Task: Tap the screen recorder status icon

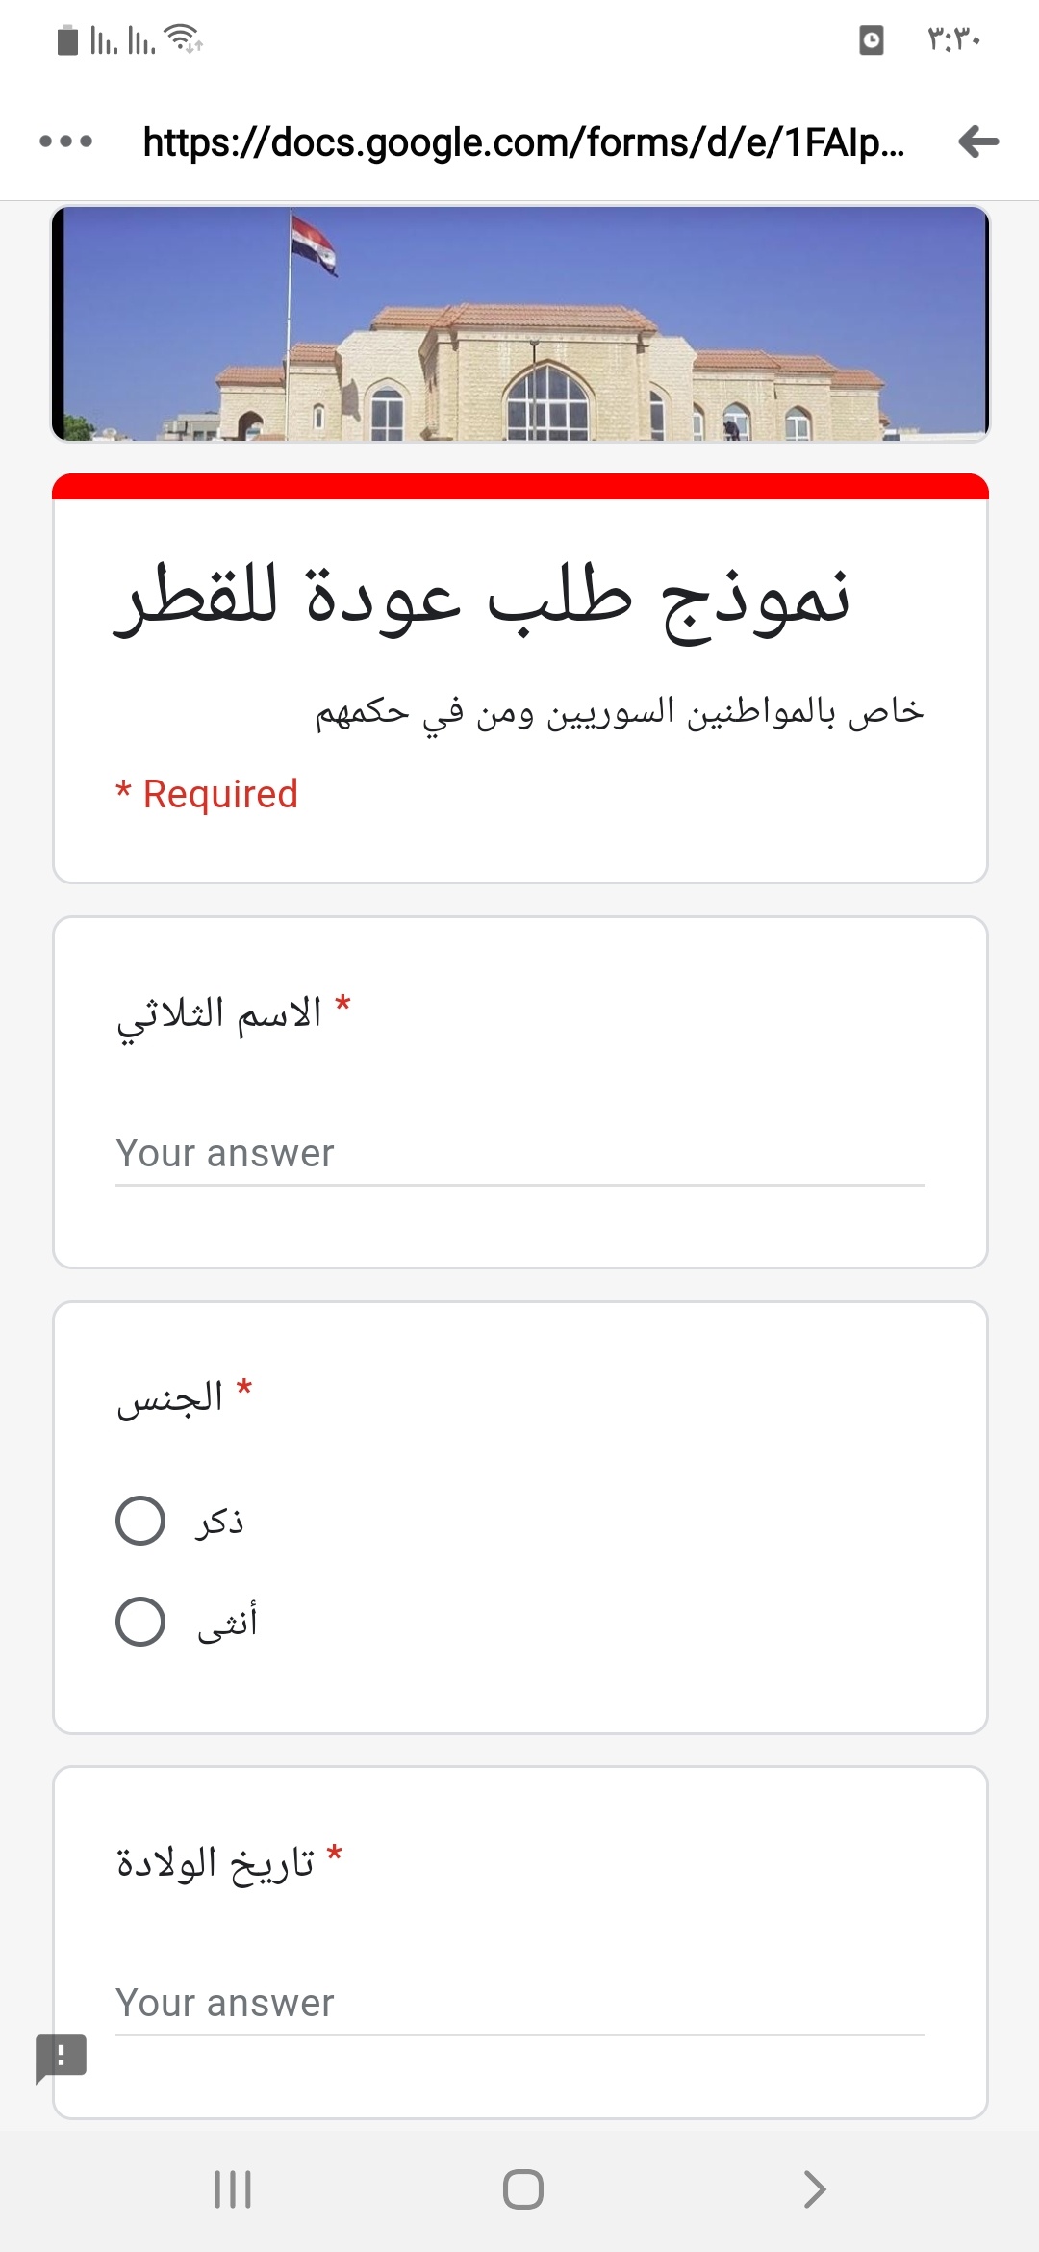Action: pos(871,40)
